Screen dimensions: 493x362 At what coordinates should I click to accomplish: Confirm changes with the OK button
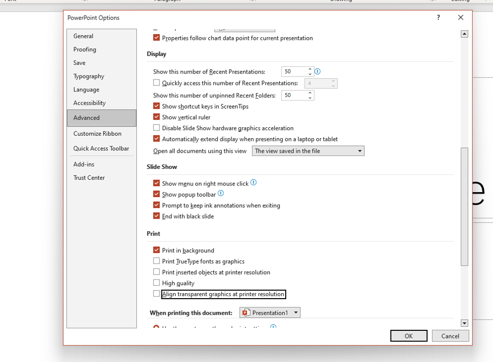tap(408, 335)
